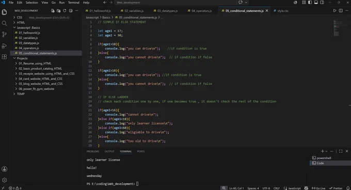
Task: Open editor more actions ellipsis
Action: point(347,11)
